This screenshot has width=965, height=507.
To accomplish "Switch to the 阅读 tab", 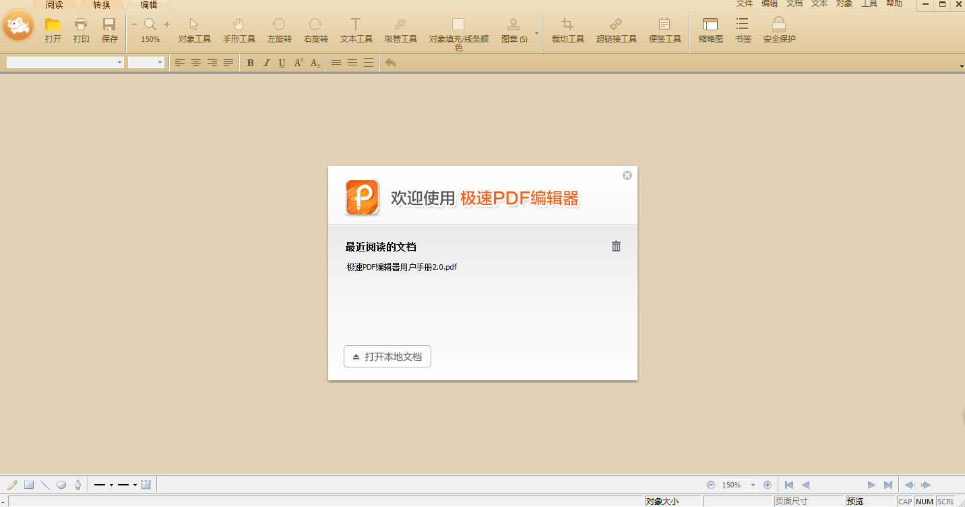I will [55, 5].
